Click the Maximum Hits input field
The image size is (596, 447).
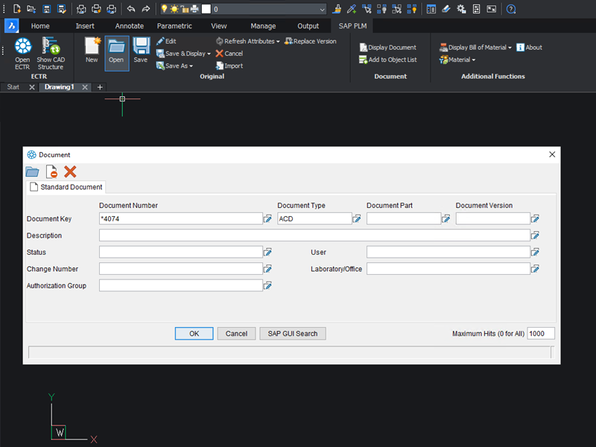pos(540,334)
